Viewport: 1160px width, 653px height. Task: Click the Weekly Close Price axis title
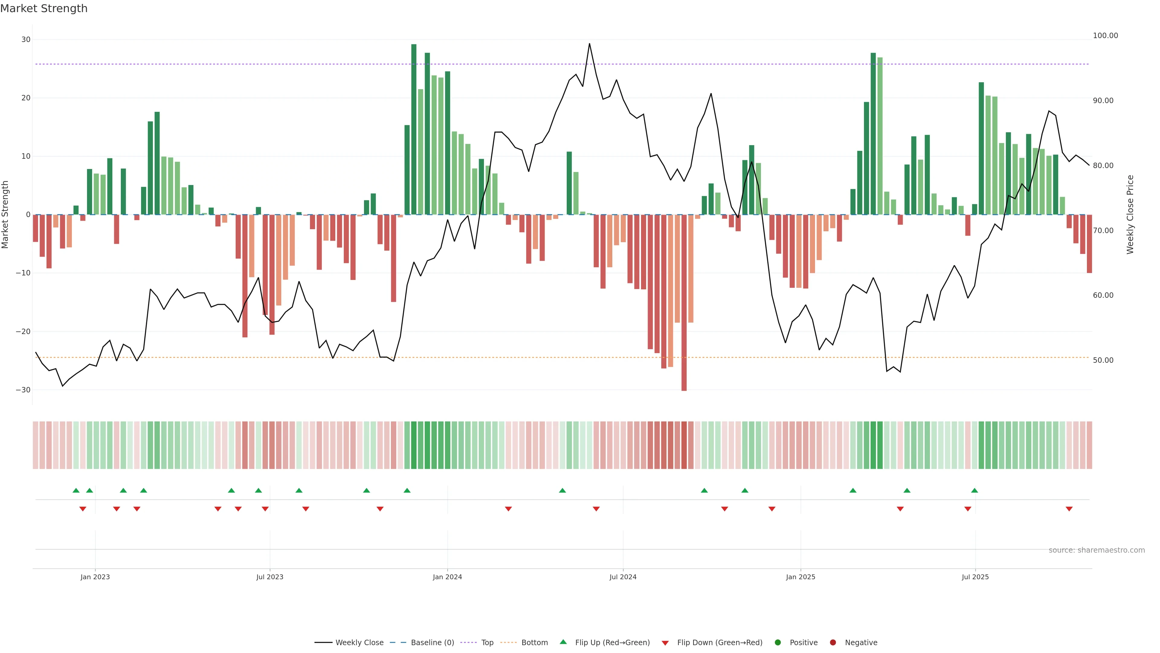(x=1130, y=215)
